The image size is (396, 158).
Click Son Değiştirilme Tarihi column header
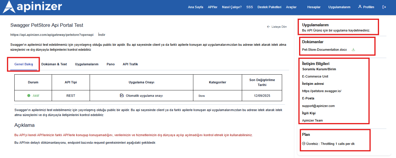pyautogui.click(x=262, y=82)
